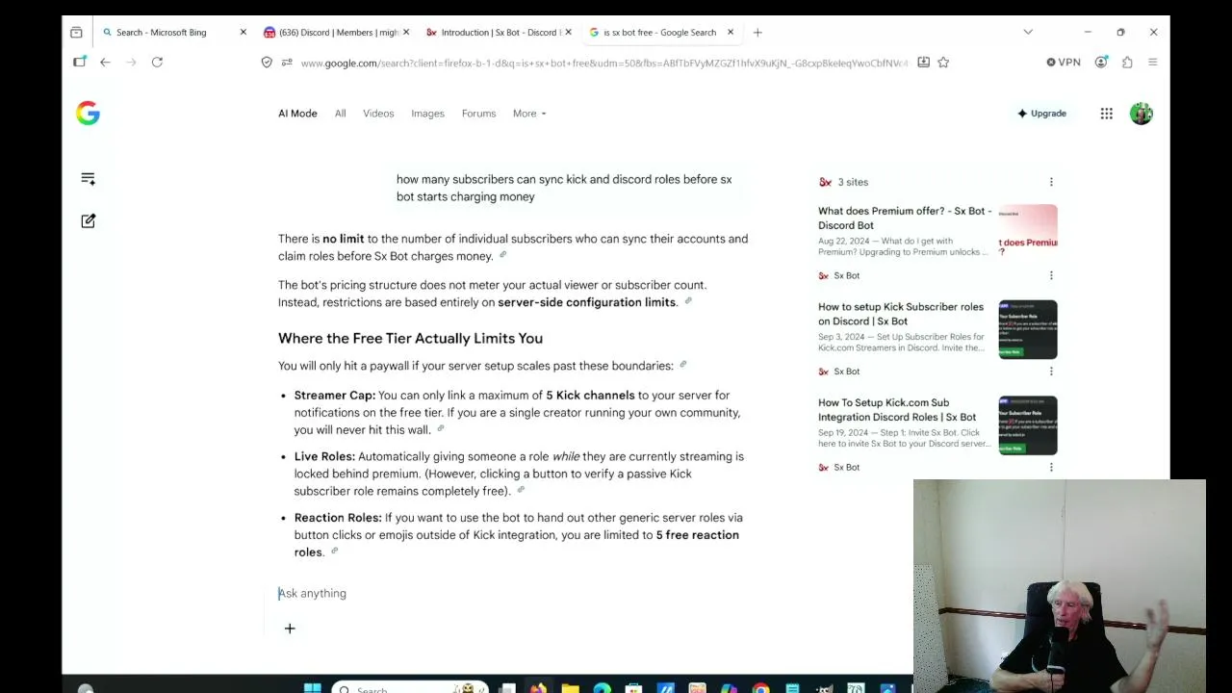Screen dimensions: 1232x693
Task: Open the tracking protection shield panel
Action: [x=267, y=62]
